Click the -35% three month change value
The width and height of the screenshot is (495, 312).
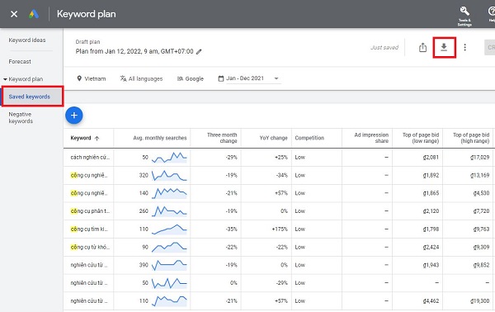[231, 229]
